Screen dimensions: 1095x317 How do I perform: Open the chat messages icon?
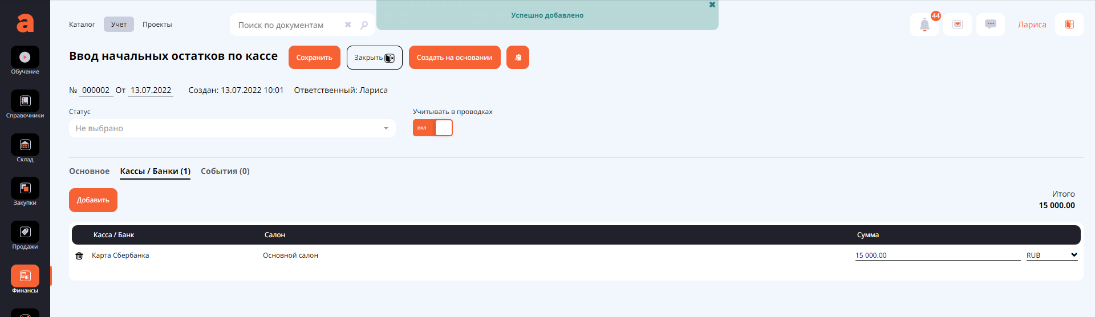pyautogui.click(x=991, y=25)
